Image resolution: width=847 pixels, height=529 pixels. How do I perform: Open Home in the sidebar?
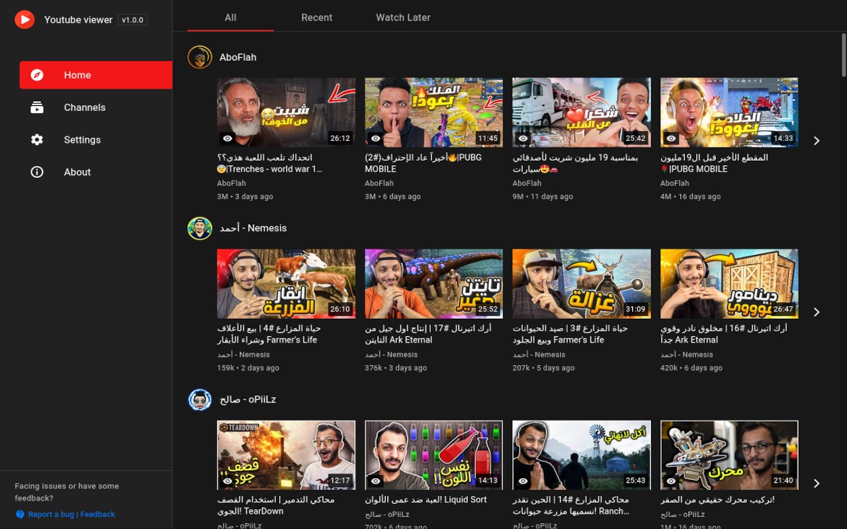(96, 75)
